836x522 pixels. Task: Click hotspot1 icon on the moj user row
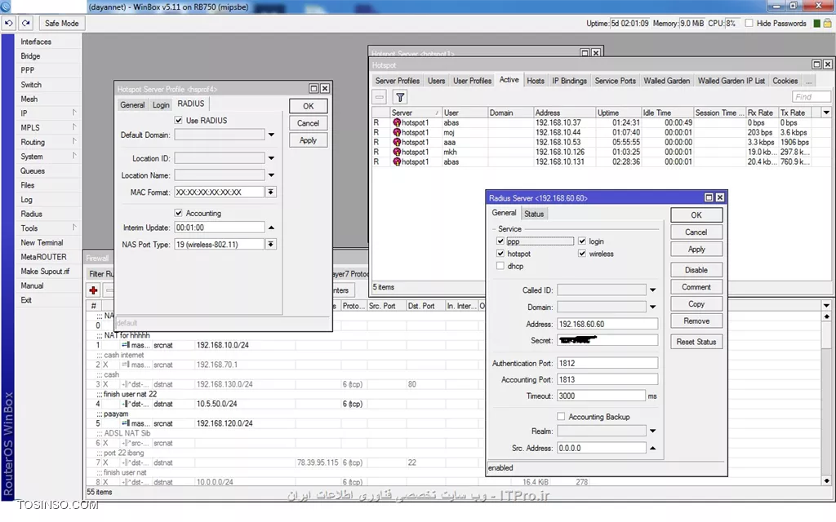coord(397,133)
